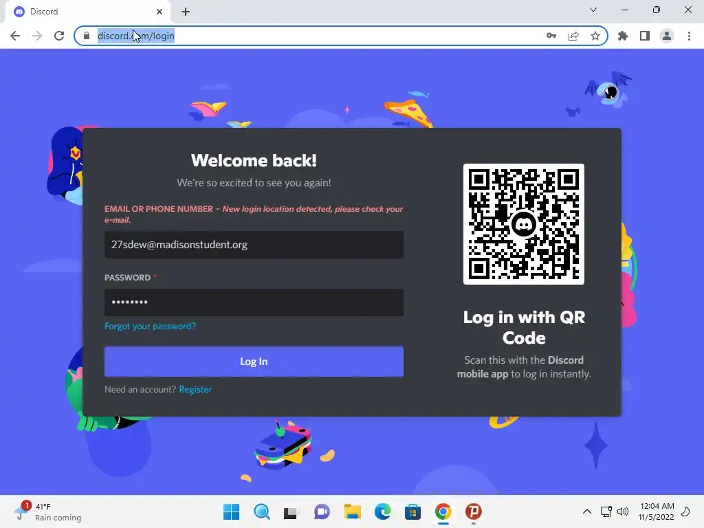Viewport: 704px width, 528px height.
Task: Click "Scan this with the Discord mobile app" text
Action: coord(524,367)
